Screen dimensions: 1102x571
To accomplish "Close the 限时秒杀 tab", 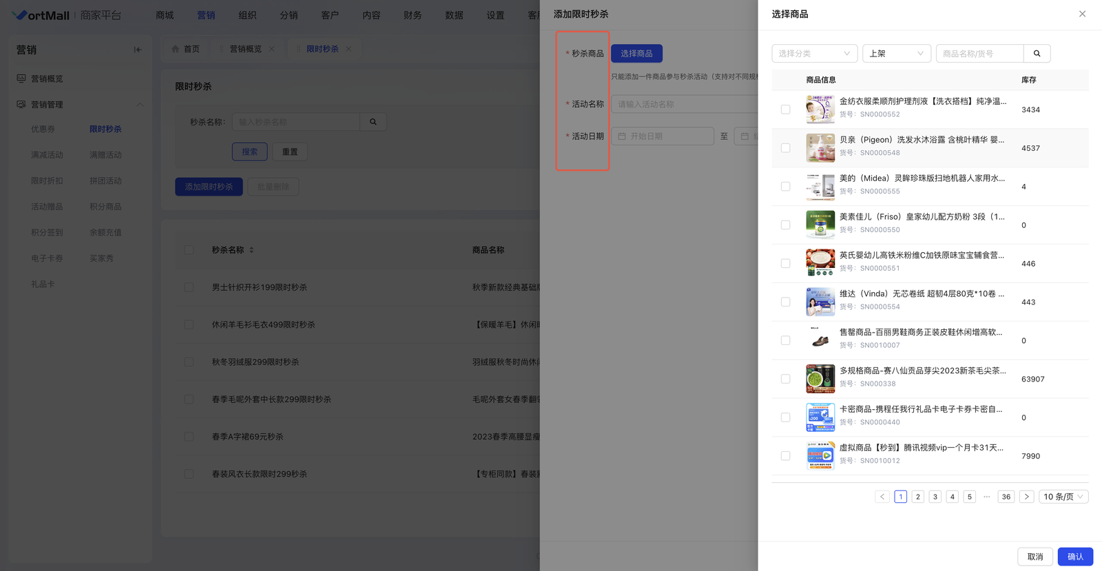I will coord(349,49).
